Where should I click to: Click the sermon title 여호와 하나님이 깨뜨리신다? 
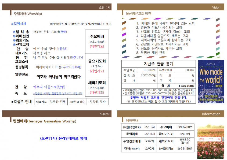click(x=59, y=77)
